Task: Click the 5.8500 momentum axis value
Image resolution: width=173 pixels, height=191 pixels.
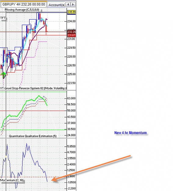Action: click(71, 146)
